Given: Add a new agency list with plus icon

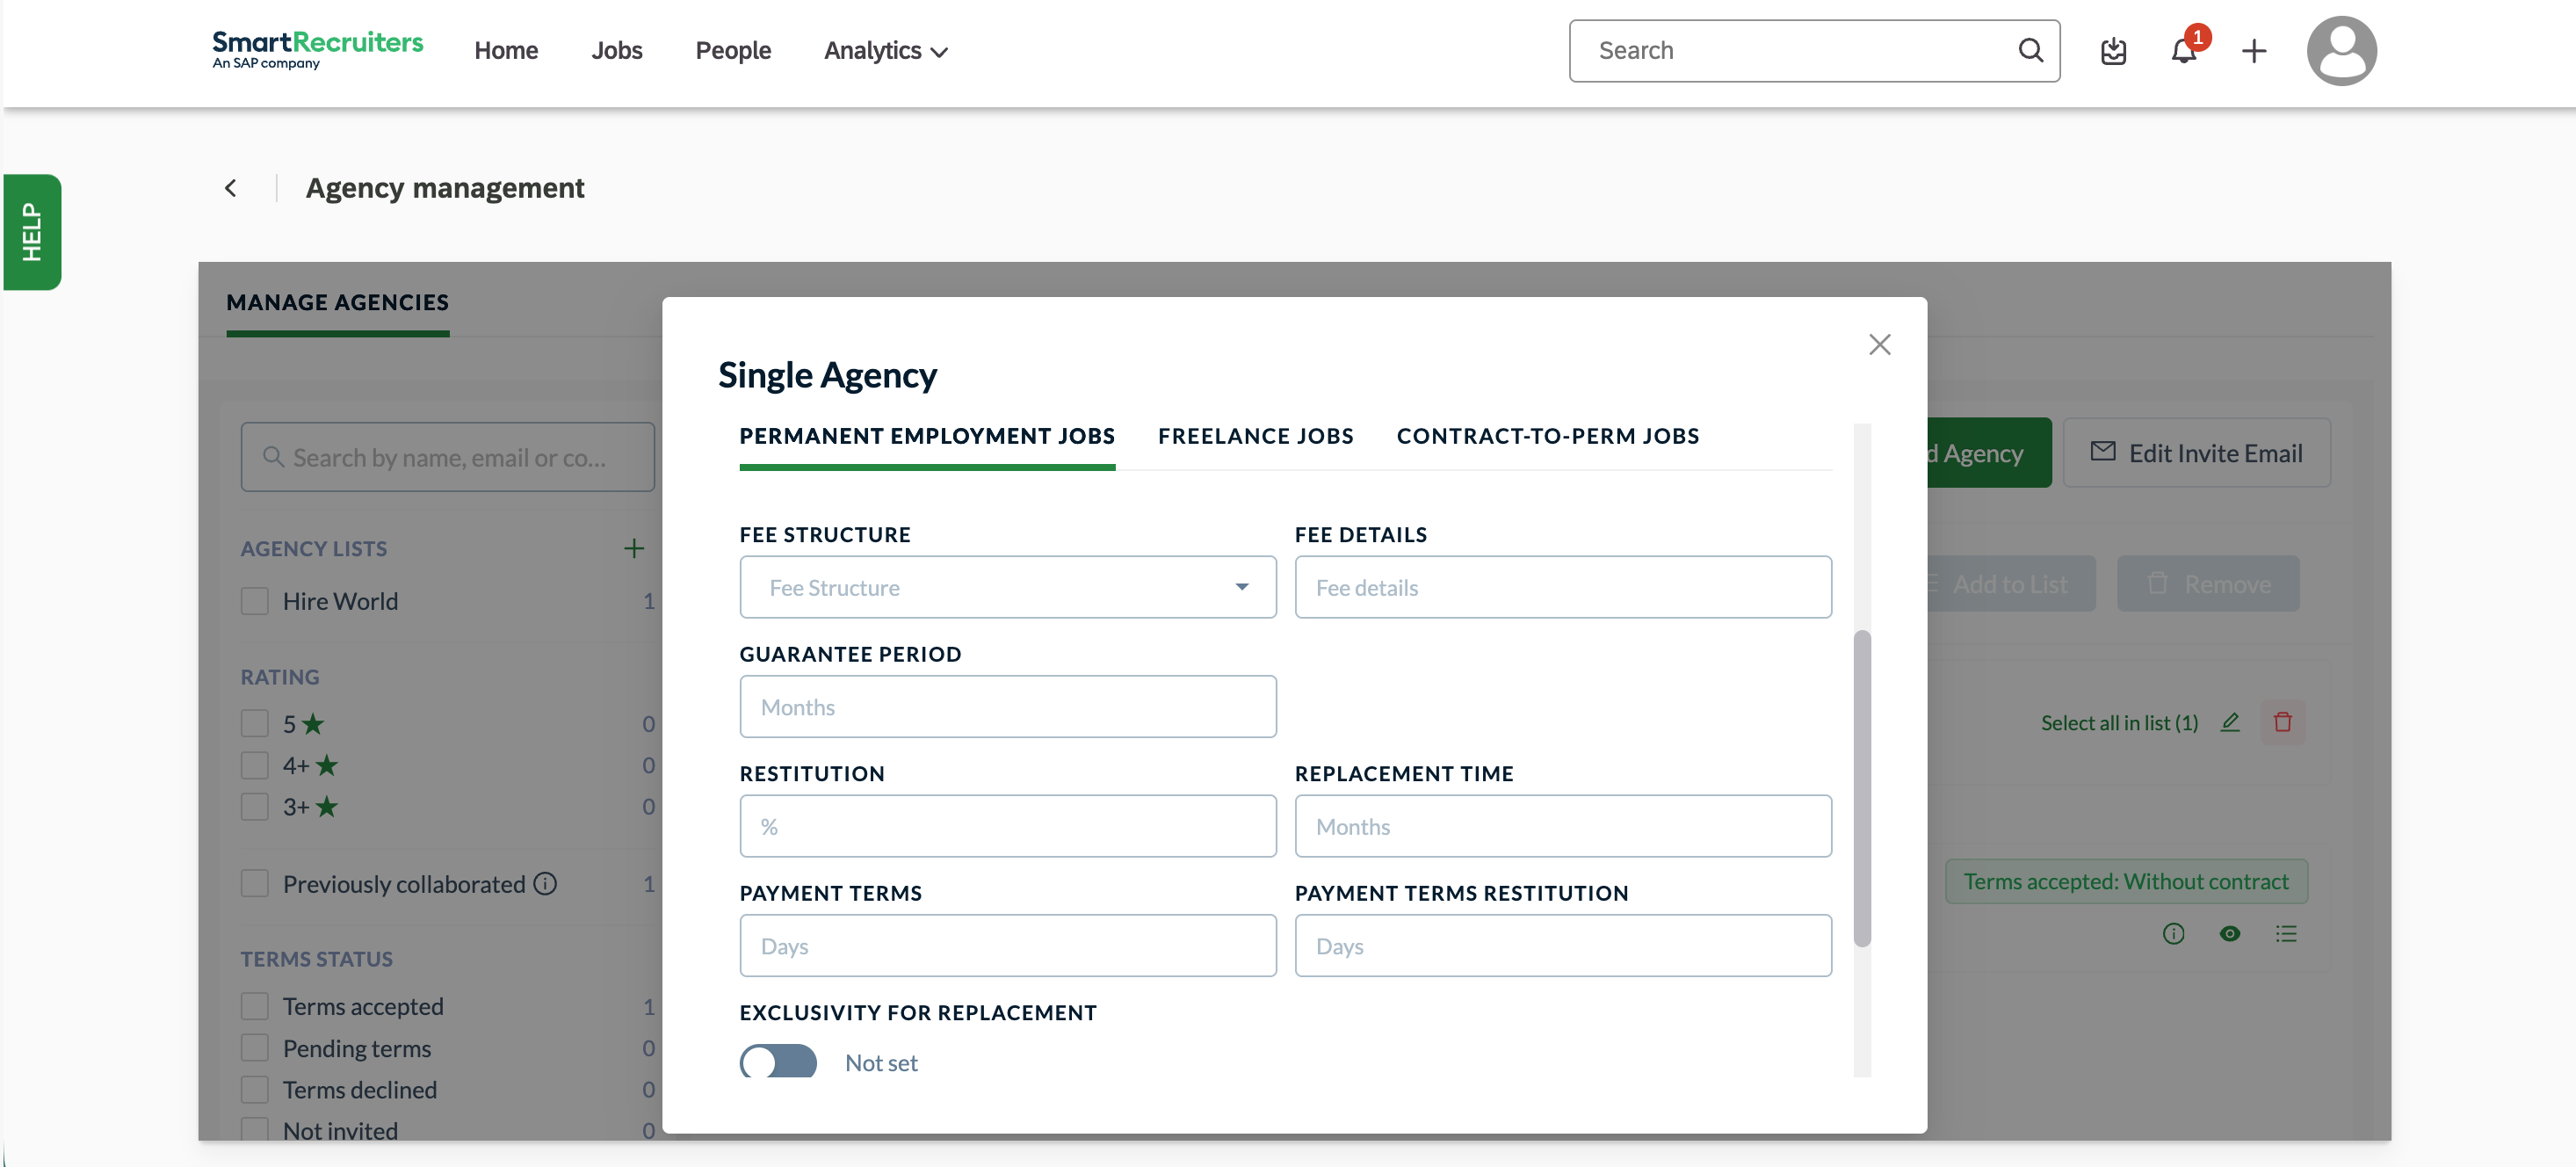Looking at the screenshot, I should click(x=634, y=548).
